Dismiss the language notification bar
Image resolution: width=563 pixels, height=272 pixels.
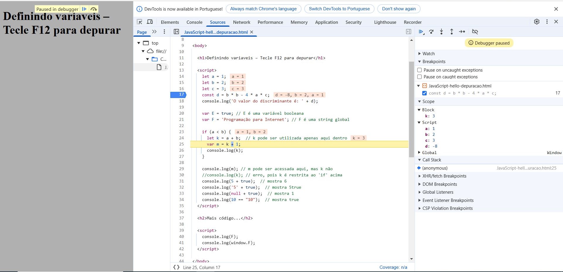coord(556,9)
